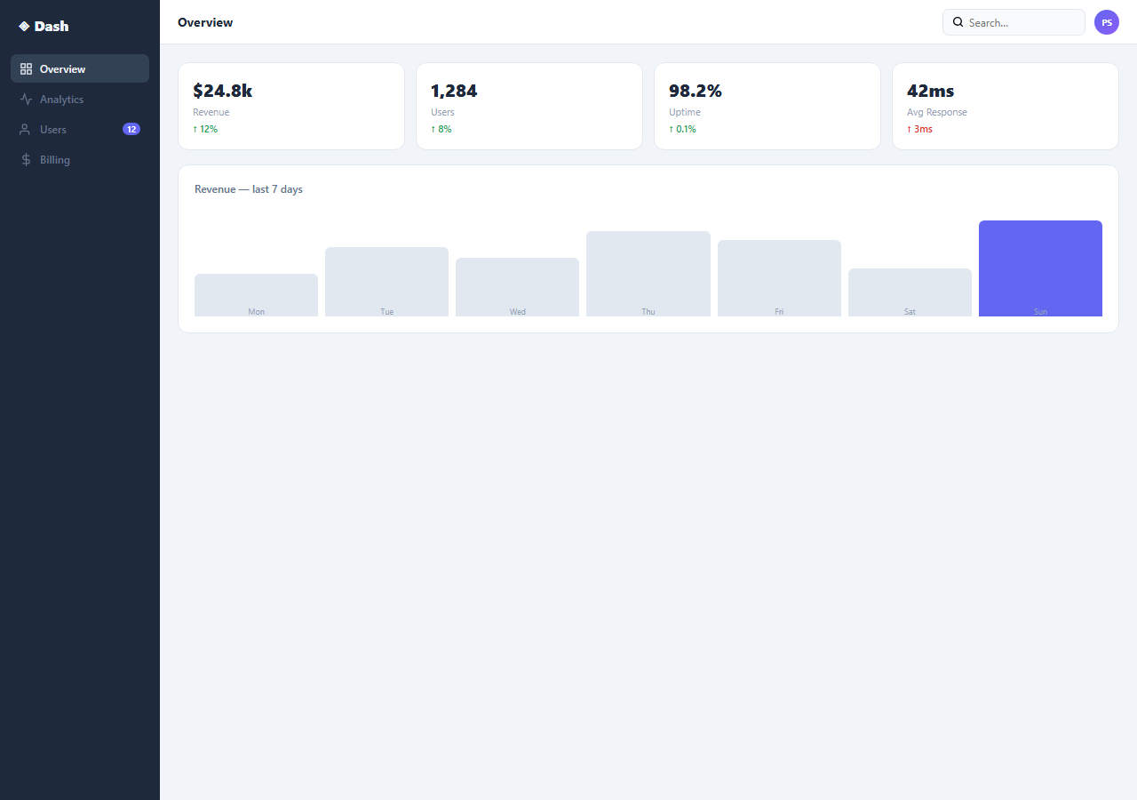The height and width of the screenshot is (800, 1137).
Task: Open the Users sidebar item
Action: tap(80, 130)
